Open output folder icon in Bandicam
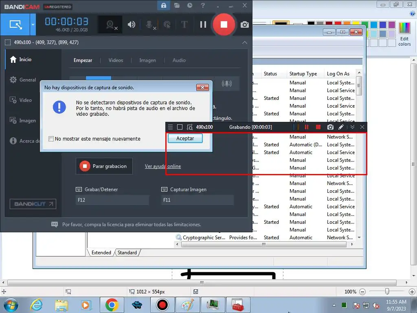Viewport: 417px width, 313px height. 177,5
